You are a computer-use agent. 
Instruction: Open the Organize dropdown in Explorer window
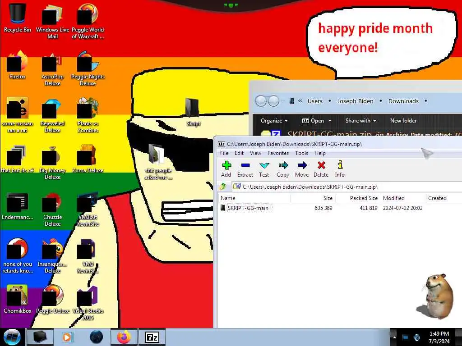pos(274,121)
